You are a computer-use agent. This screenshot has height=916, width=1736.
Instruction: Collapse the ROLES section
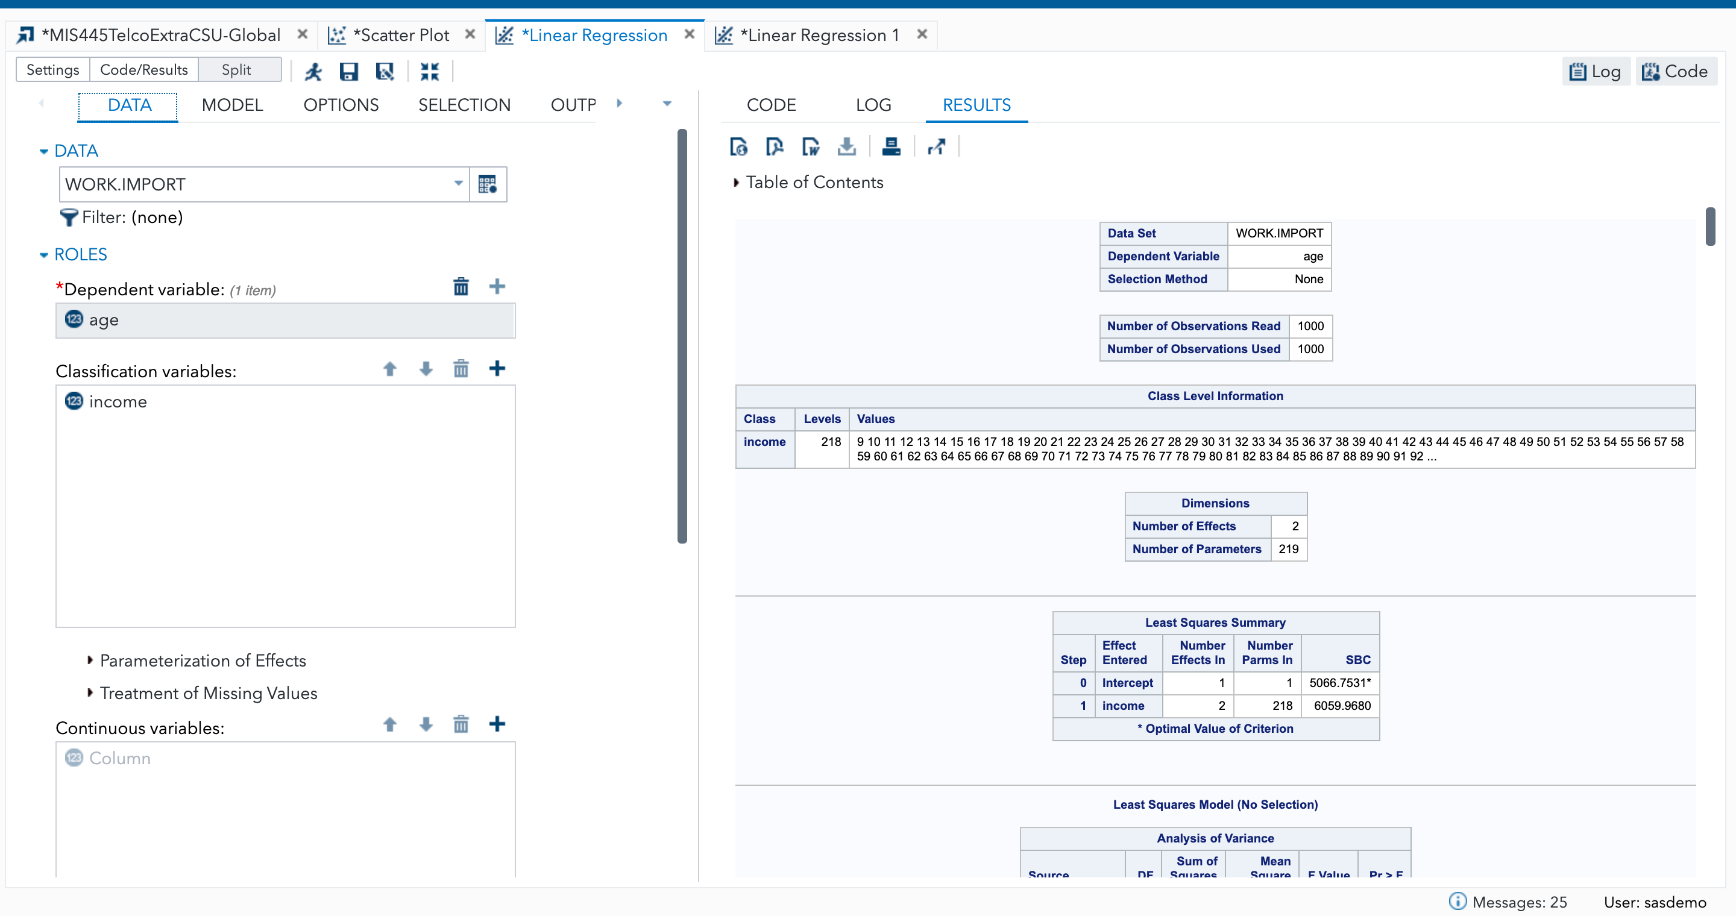pyautogui.click(x=44, y=254)
